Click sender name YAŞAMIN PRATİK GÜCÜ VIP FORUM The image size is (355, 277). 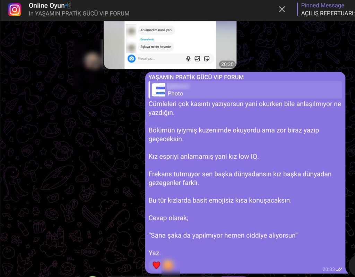196,77
